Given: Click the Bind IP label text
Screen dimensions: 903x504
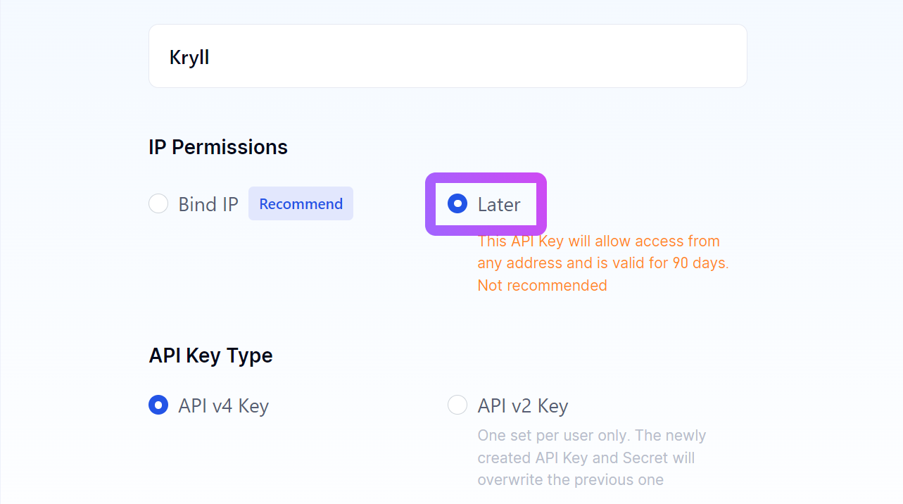Looking at the screenshot, I should pyautogui.click(x=208, y=204).
